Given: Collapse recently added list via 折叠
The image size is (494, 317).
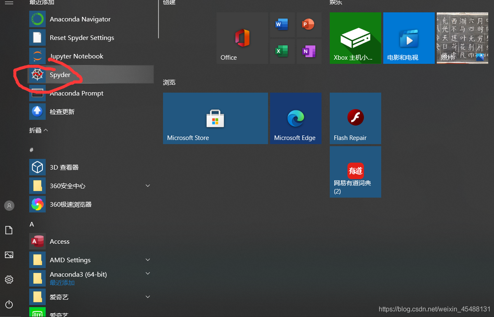Looking at the screenshot, I should pyautogui.click(x=39, y=130).
